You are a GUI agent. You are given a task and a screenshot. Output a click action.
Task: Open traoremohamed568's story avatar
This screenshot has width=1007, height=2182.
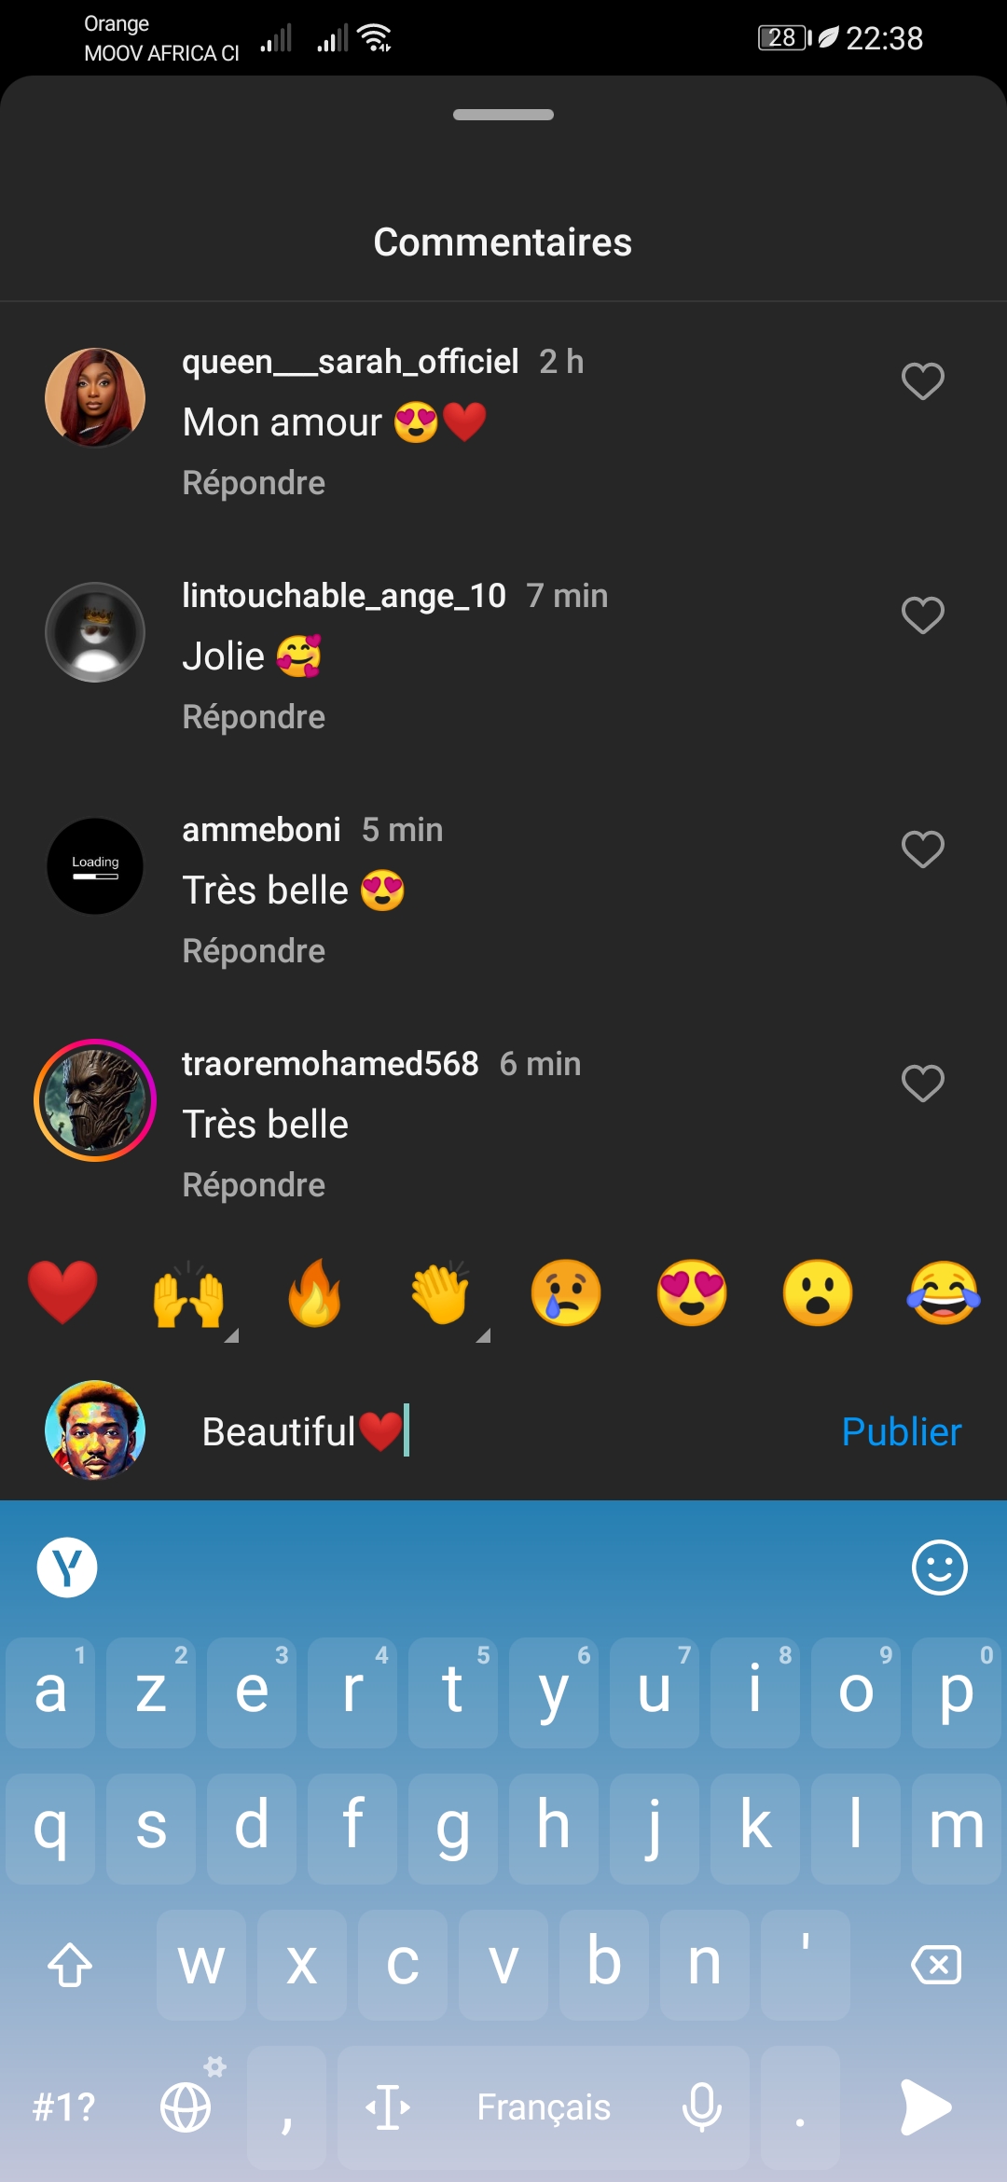coord(95,1100)
